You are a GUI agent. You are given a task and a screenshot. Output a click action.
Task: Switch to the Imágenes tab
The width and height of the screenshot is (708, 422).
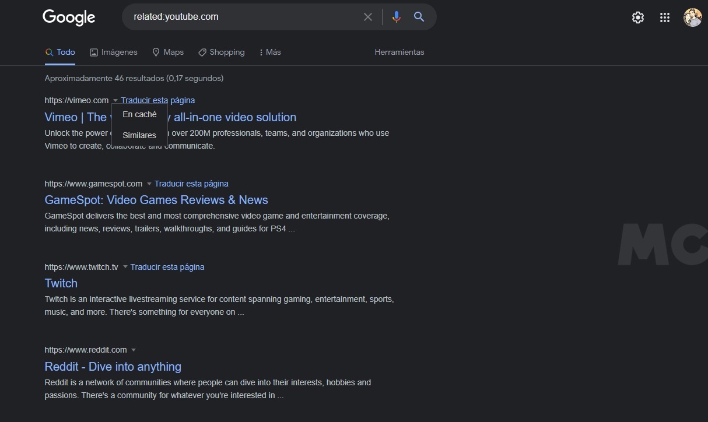tap(114, 52)
